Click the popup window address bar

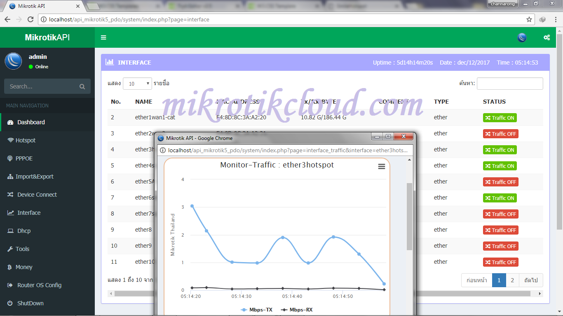click(x=285, y=150)
